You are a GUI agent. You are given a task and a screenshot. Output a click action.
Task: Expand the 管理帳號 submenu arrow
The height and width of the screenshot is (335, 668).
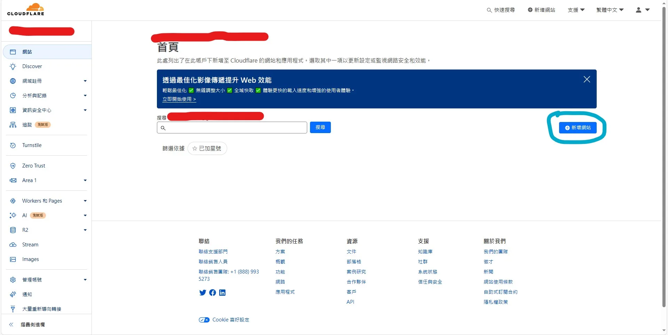click(85, 280)
